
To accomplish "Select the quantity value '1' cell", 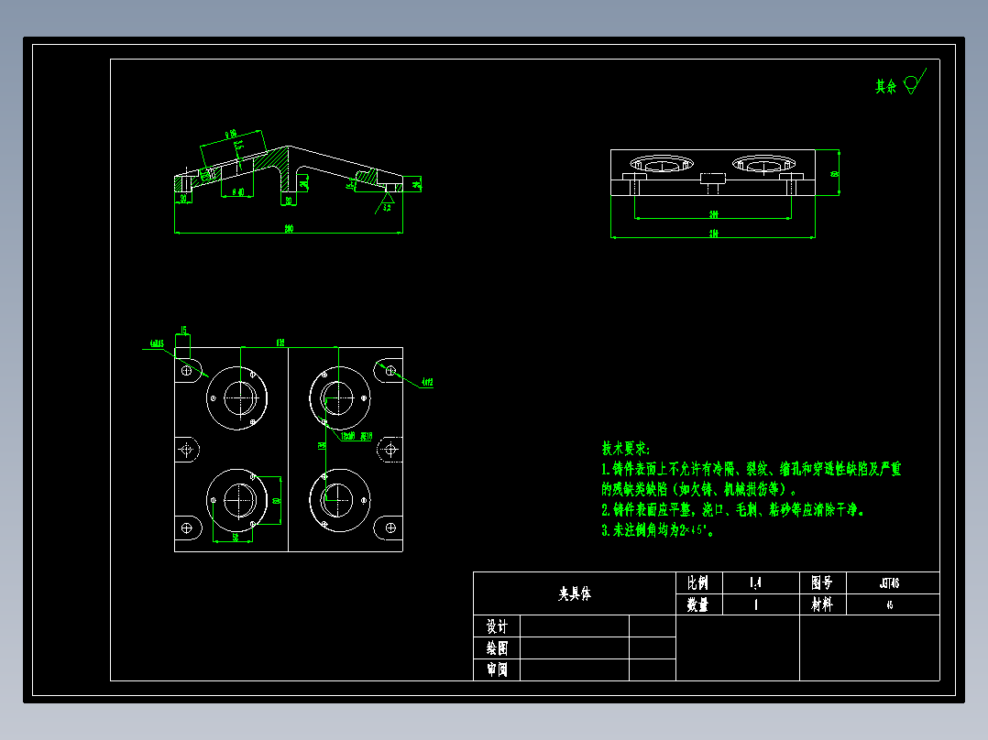I will tap(761, 604).
